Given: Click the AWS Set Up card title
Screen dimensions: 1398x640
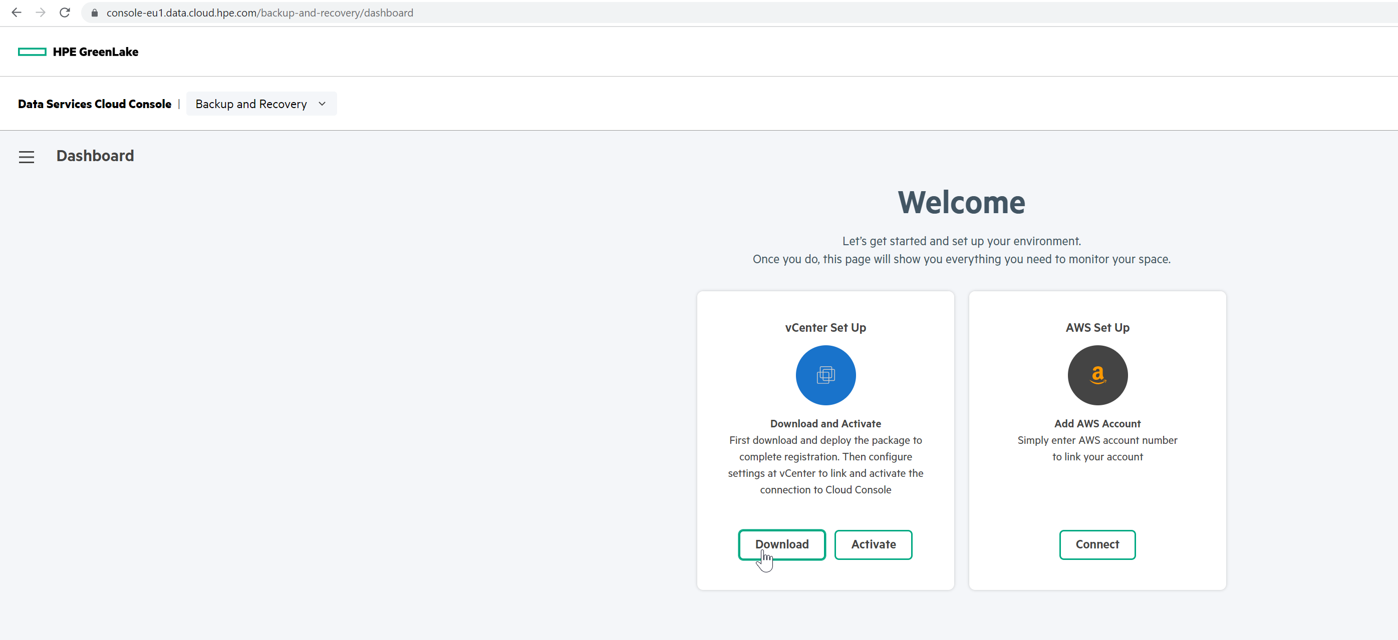Looking at the screenshot, I should click(x=1097, y=328).
